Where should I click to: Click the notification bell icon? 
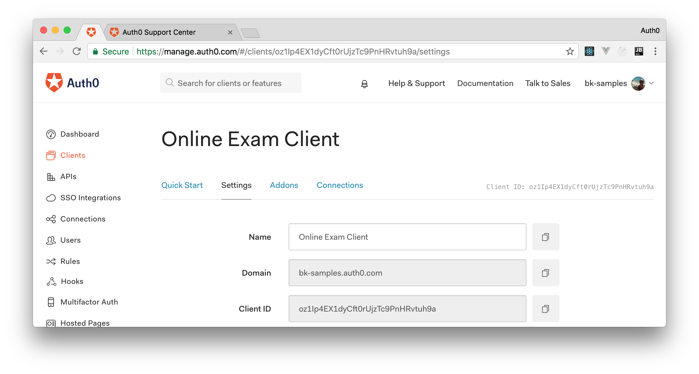point(364,84)
